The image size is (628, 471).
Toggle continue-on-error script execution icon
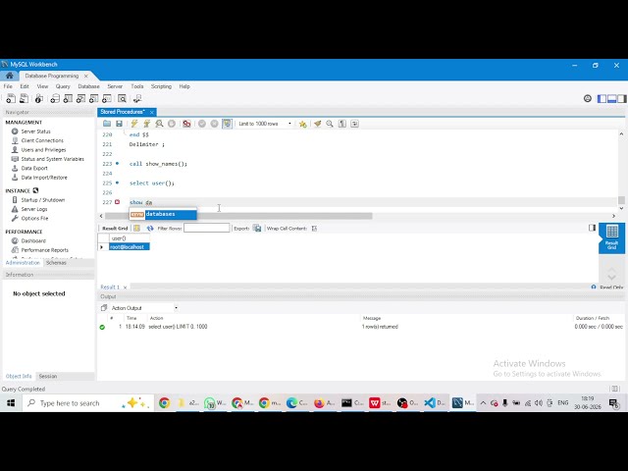click(186, 124)
